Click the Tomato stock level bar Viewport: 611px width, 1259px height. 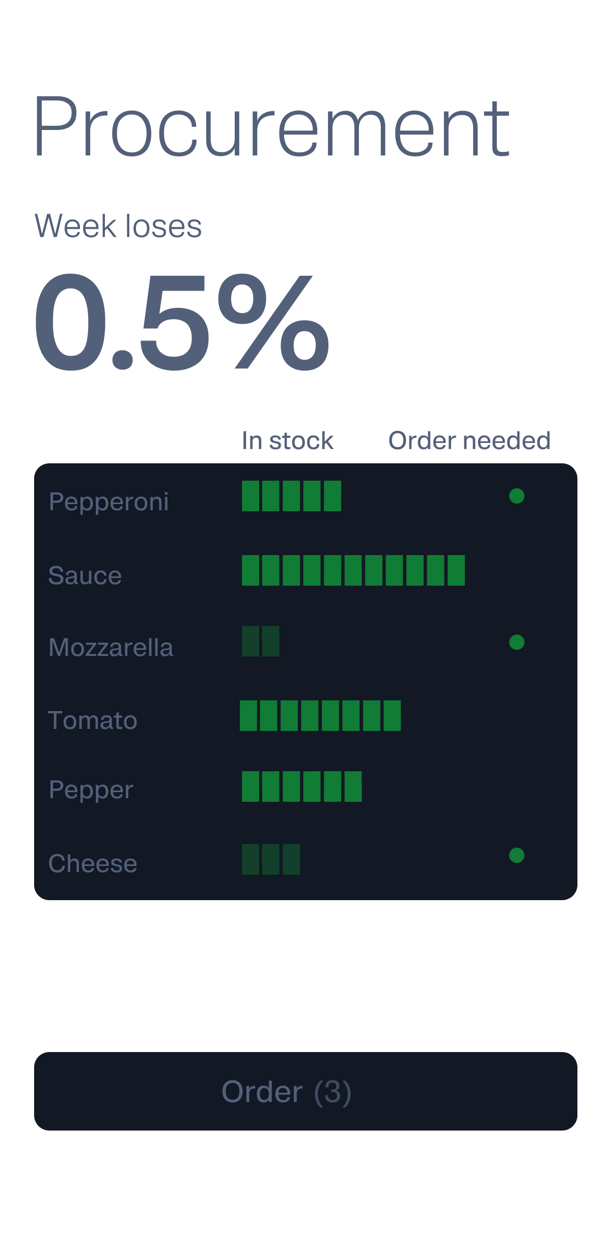[320, 716]
